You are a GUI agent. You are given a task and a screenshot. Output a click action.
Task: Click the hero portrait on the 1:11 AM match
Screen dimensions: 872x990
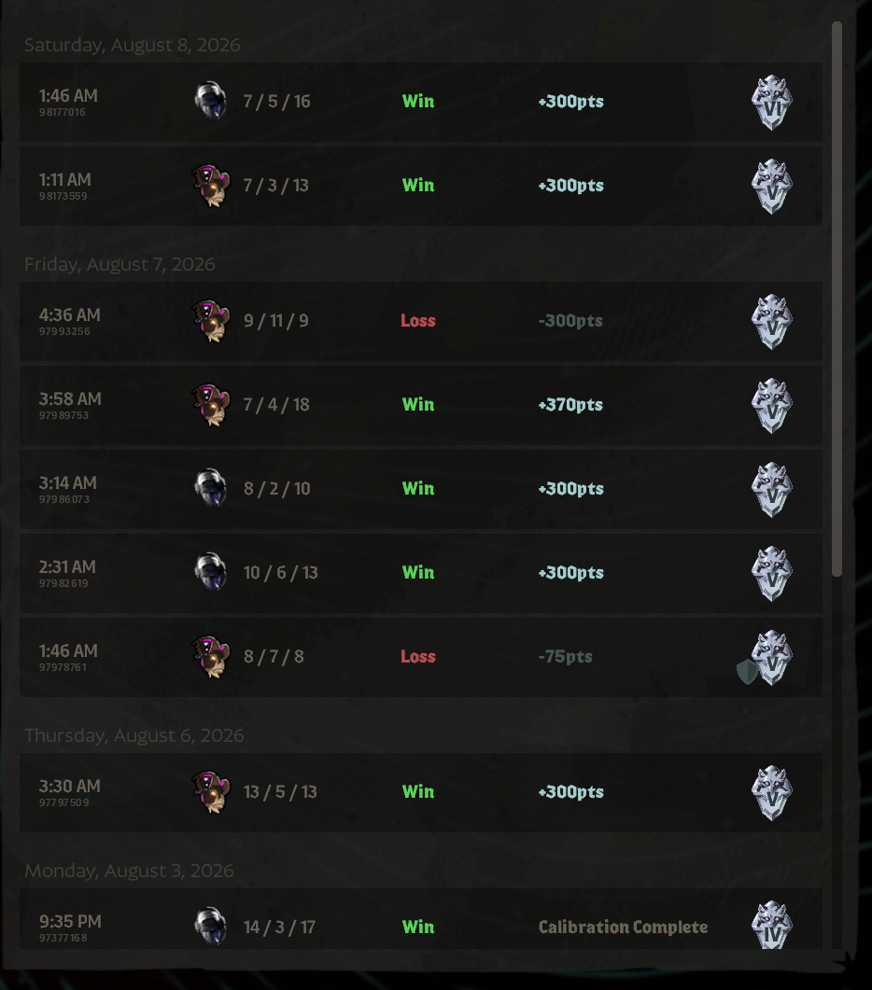(x=210, y=186)
